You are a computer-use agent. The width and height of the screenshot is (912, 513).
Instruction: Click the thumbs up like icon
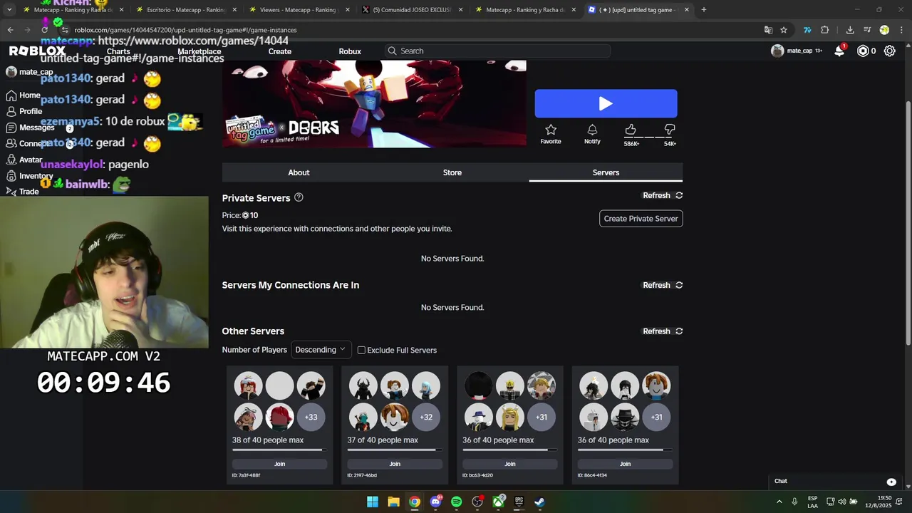pyautogui.click(x=631, y=130)
